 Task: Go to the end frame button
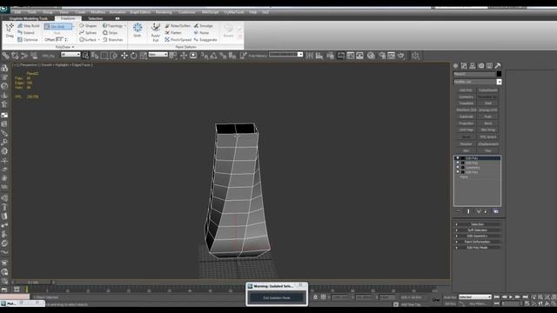pyautogui.click(x=525, y=297)
